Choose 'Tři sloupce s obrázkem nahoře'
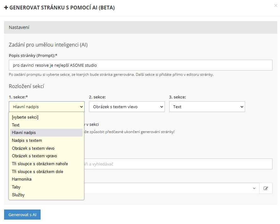This screenshot has width=280, height=224. coord(40,164)
